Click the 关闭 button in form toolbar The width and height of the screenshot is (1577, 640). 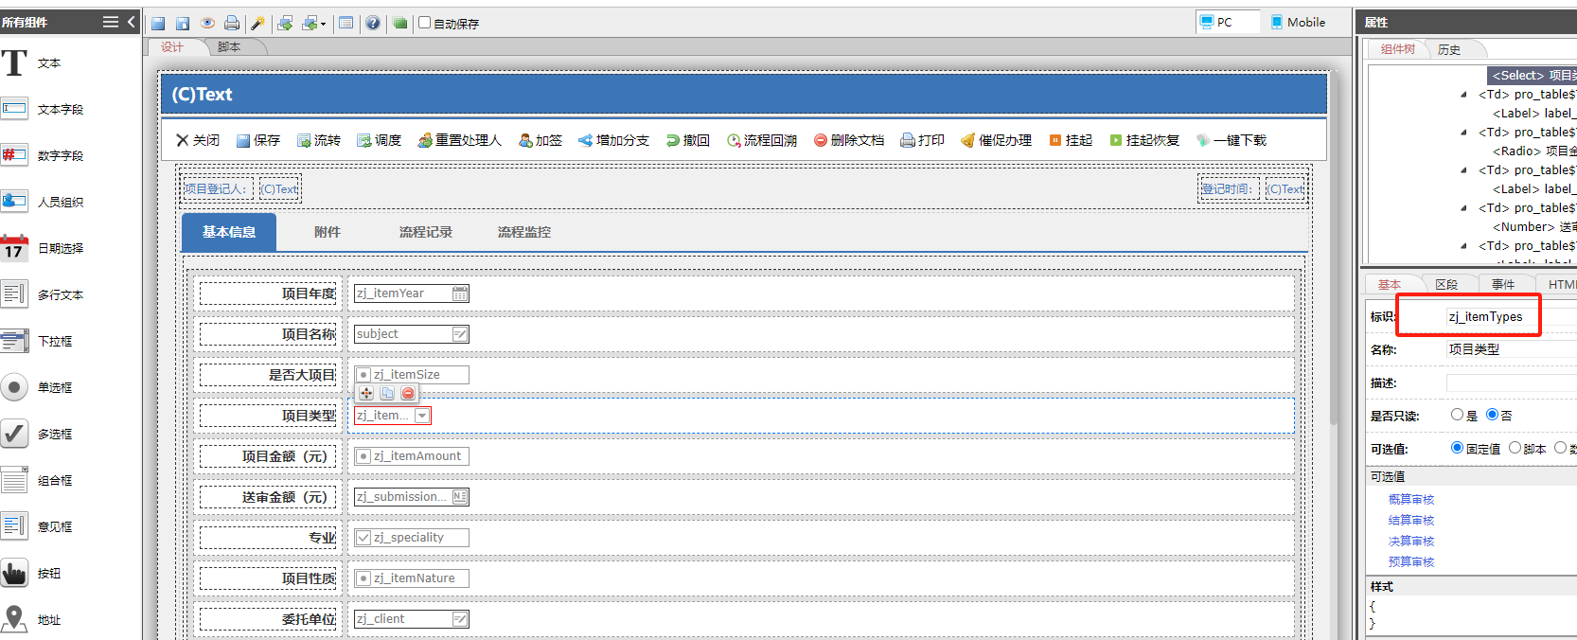coord(198,140)
